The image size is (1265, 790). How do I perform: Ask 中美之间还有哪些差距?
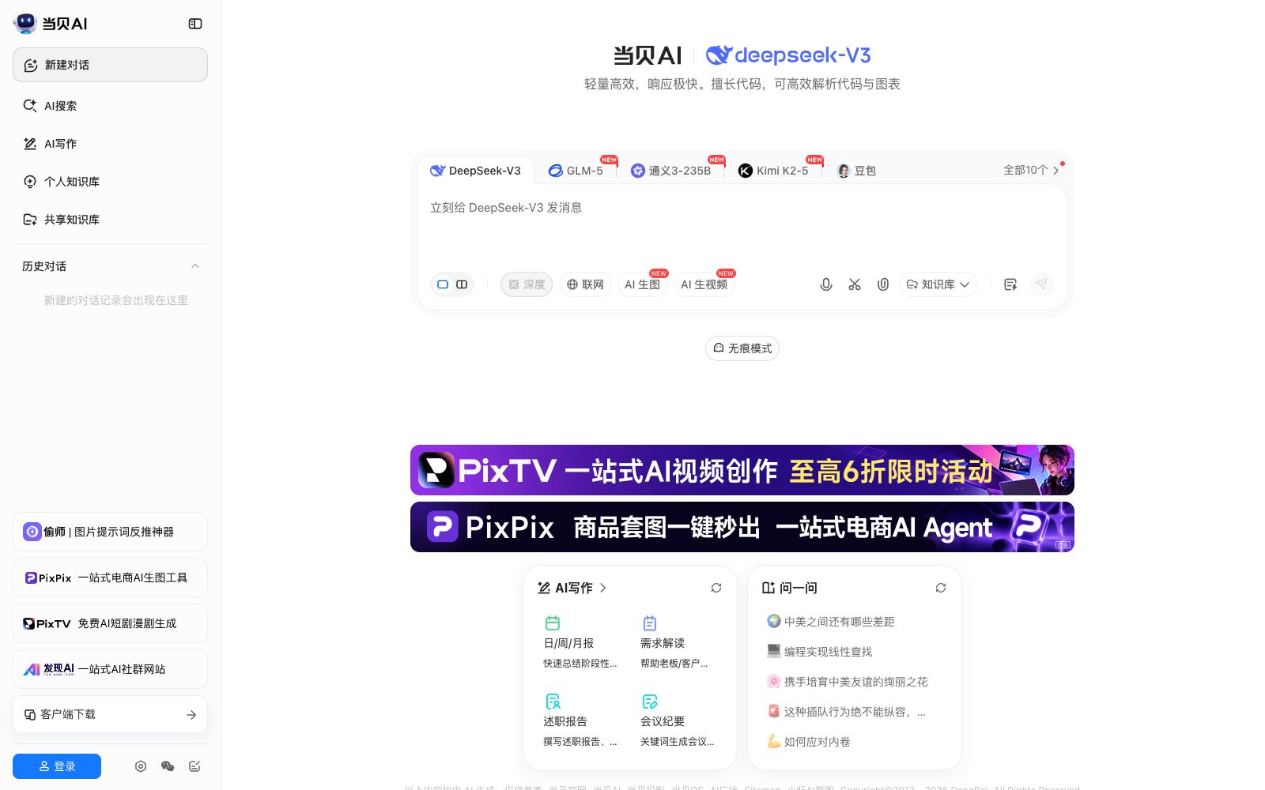coord(831,622)
